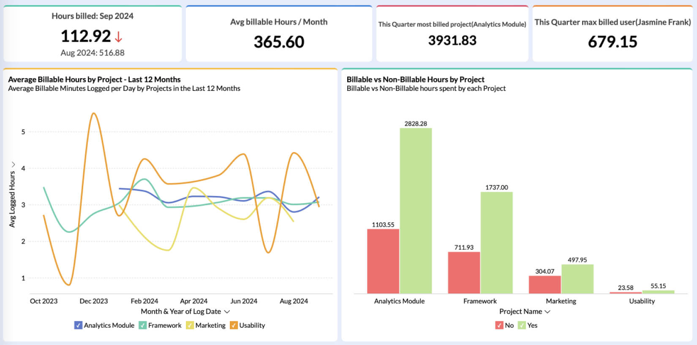Click the Feb 2024 axis label

[144, 301]
